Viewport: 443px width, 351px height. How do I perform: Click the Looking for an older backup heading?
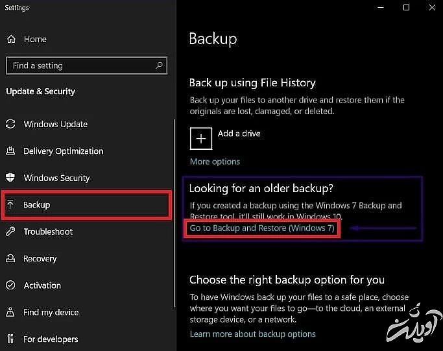coord(261,188)
